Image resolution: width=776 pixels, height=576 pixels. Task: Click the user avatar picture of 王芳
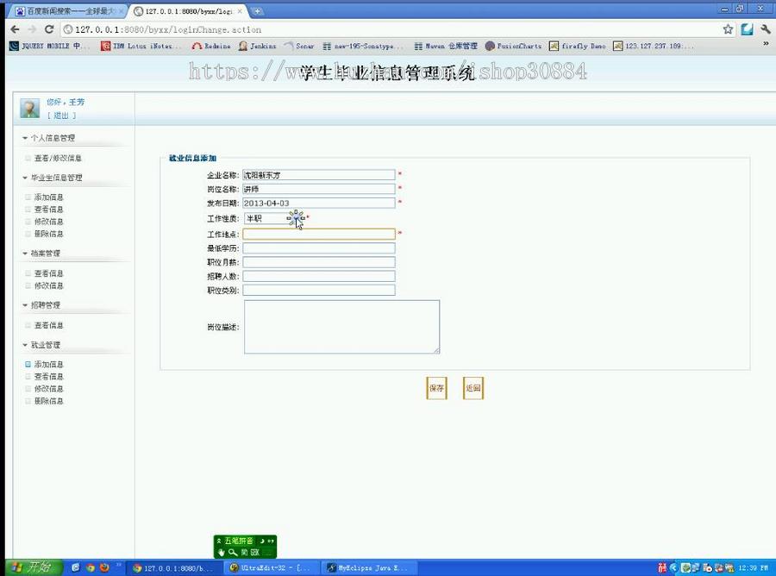[x=29, y=108]
